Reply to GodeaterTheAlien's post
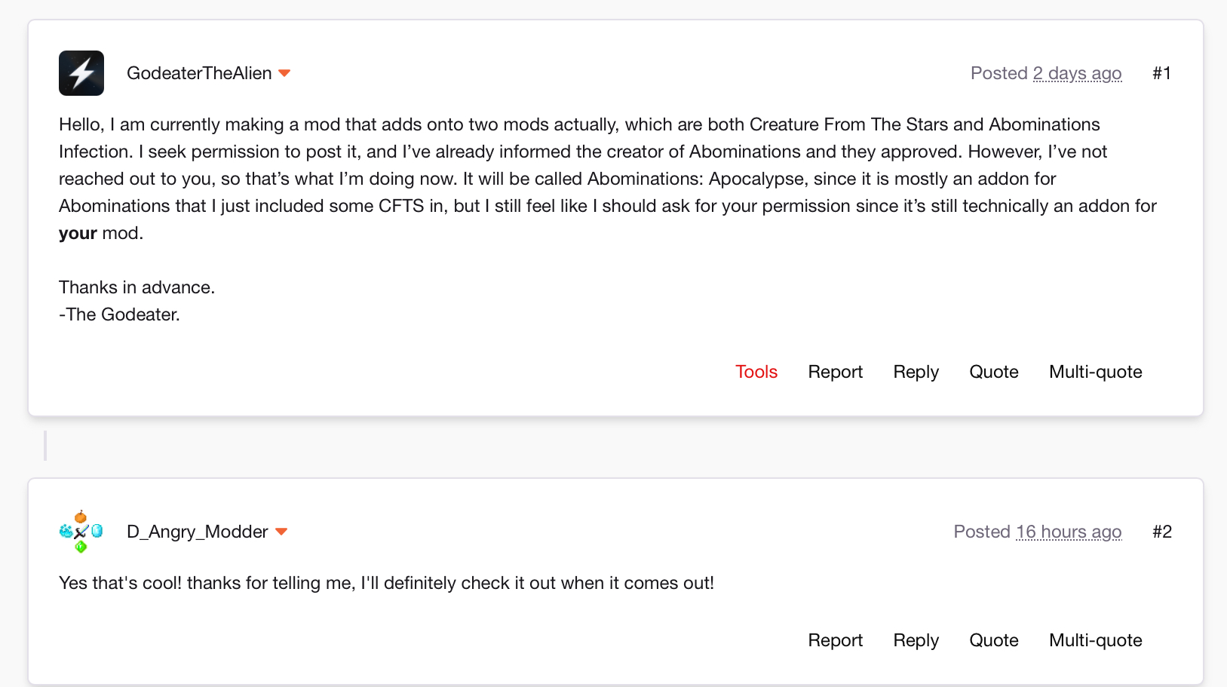The image size is (1227, 687). [916, 372]
